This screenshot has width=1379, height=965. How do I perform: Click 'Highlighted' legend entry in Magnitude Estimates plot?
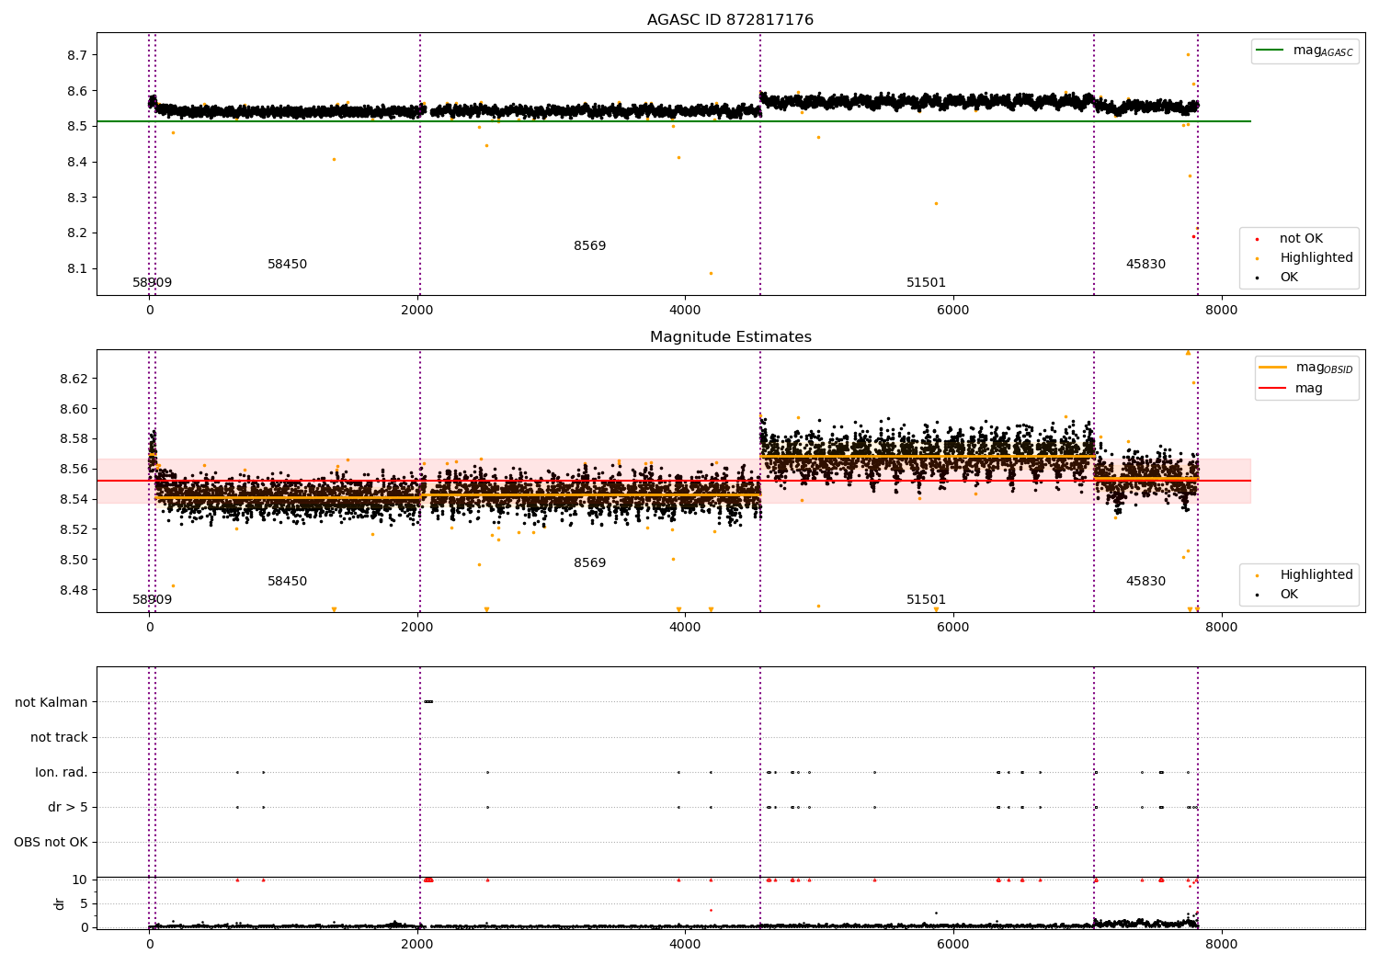point(1316,575)
